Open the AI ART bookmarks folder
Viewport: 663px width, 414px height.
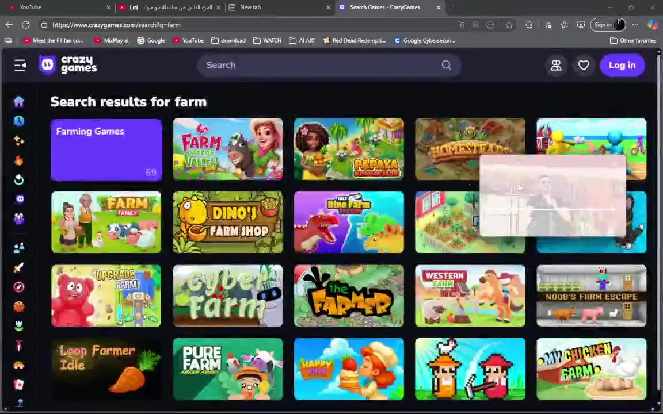pos(302,41)
